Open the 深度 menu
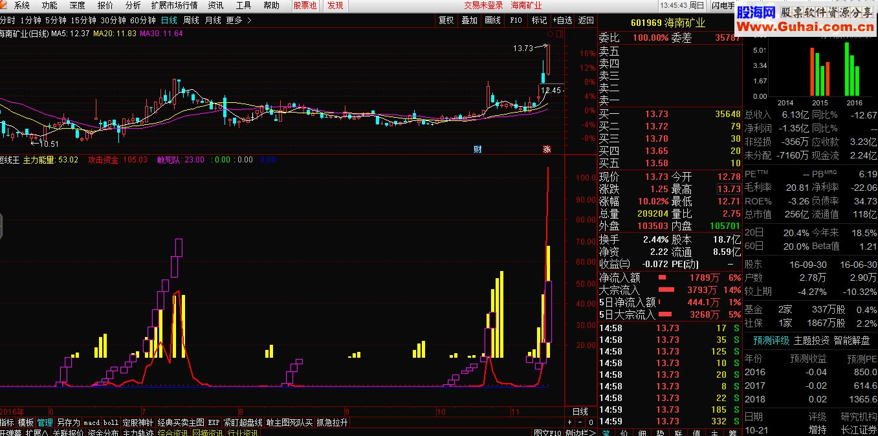 78,5
